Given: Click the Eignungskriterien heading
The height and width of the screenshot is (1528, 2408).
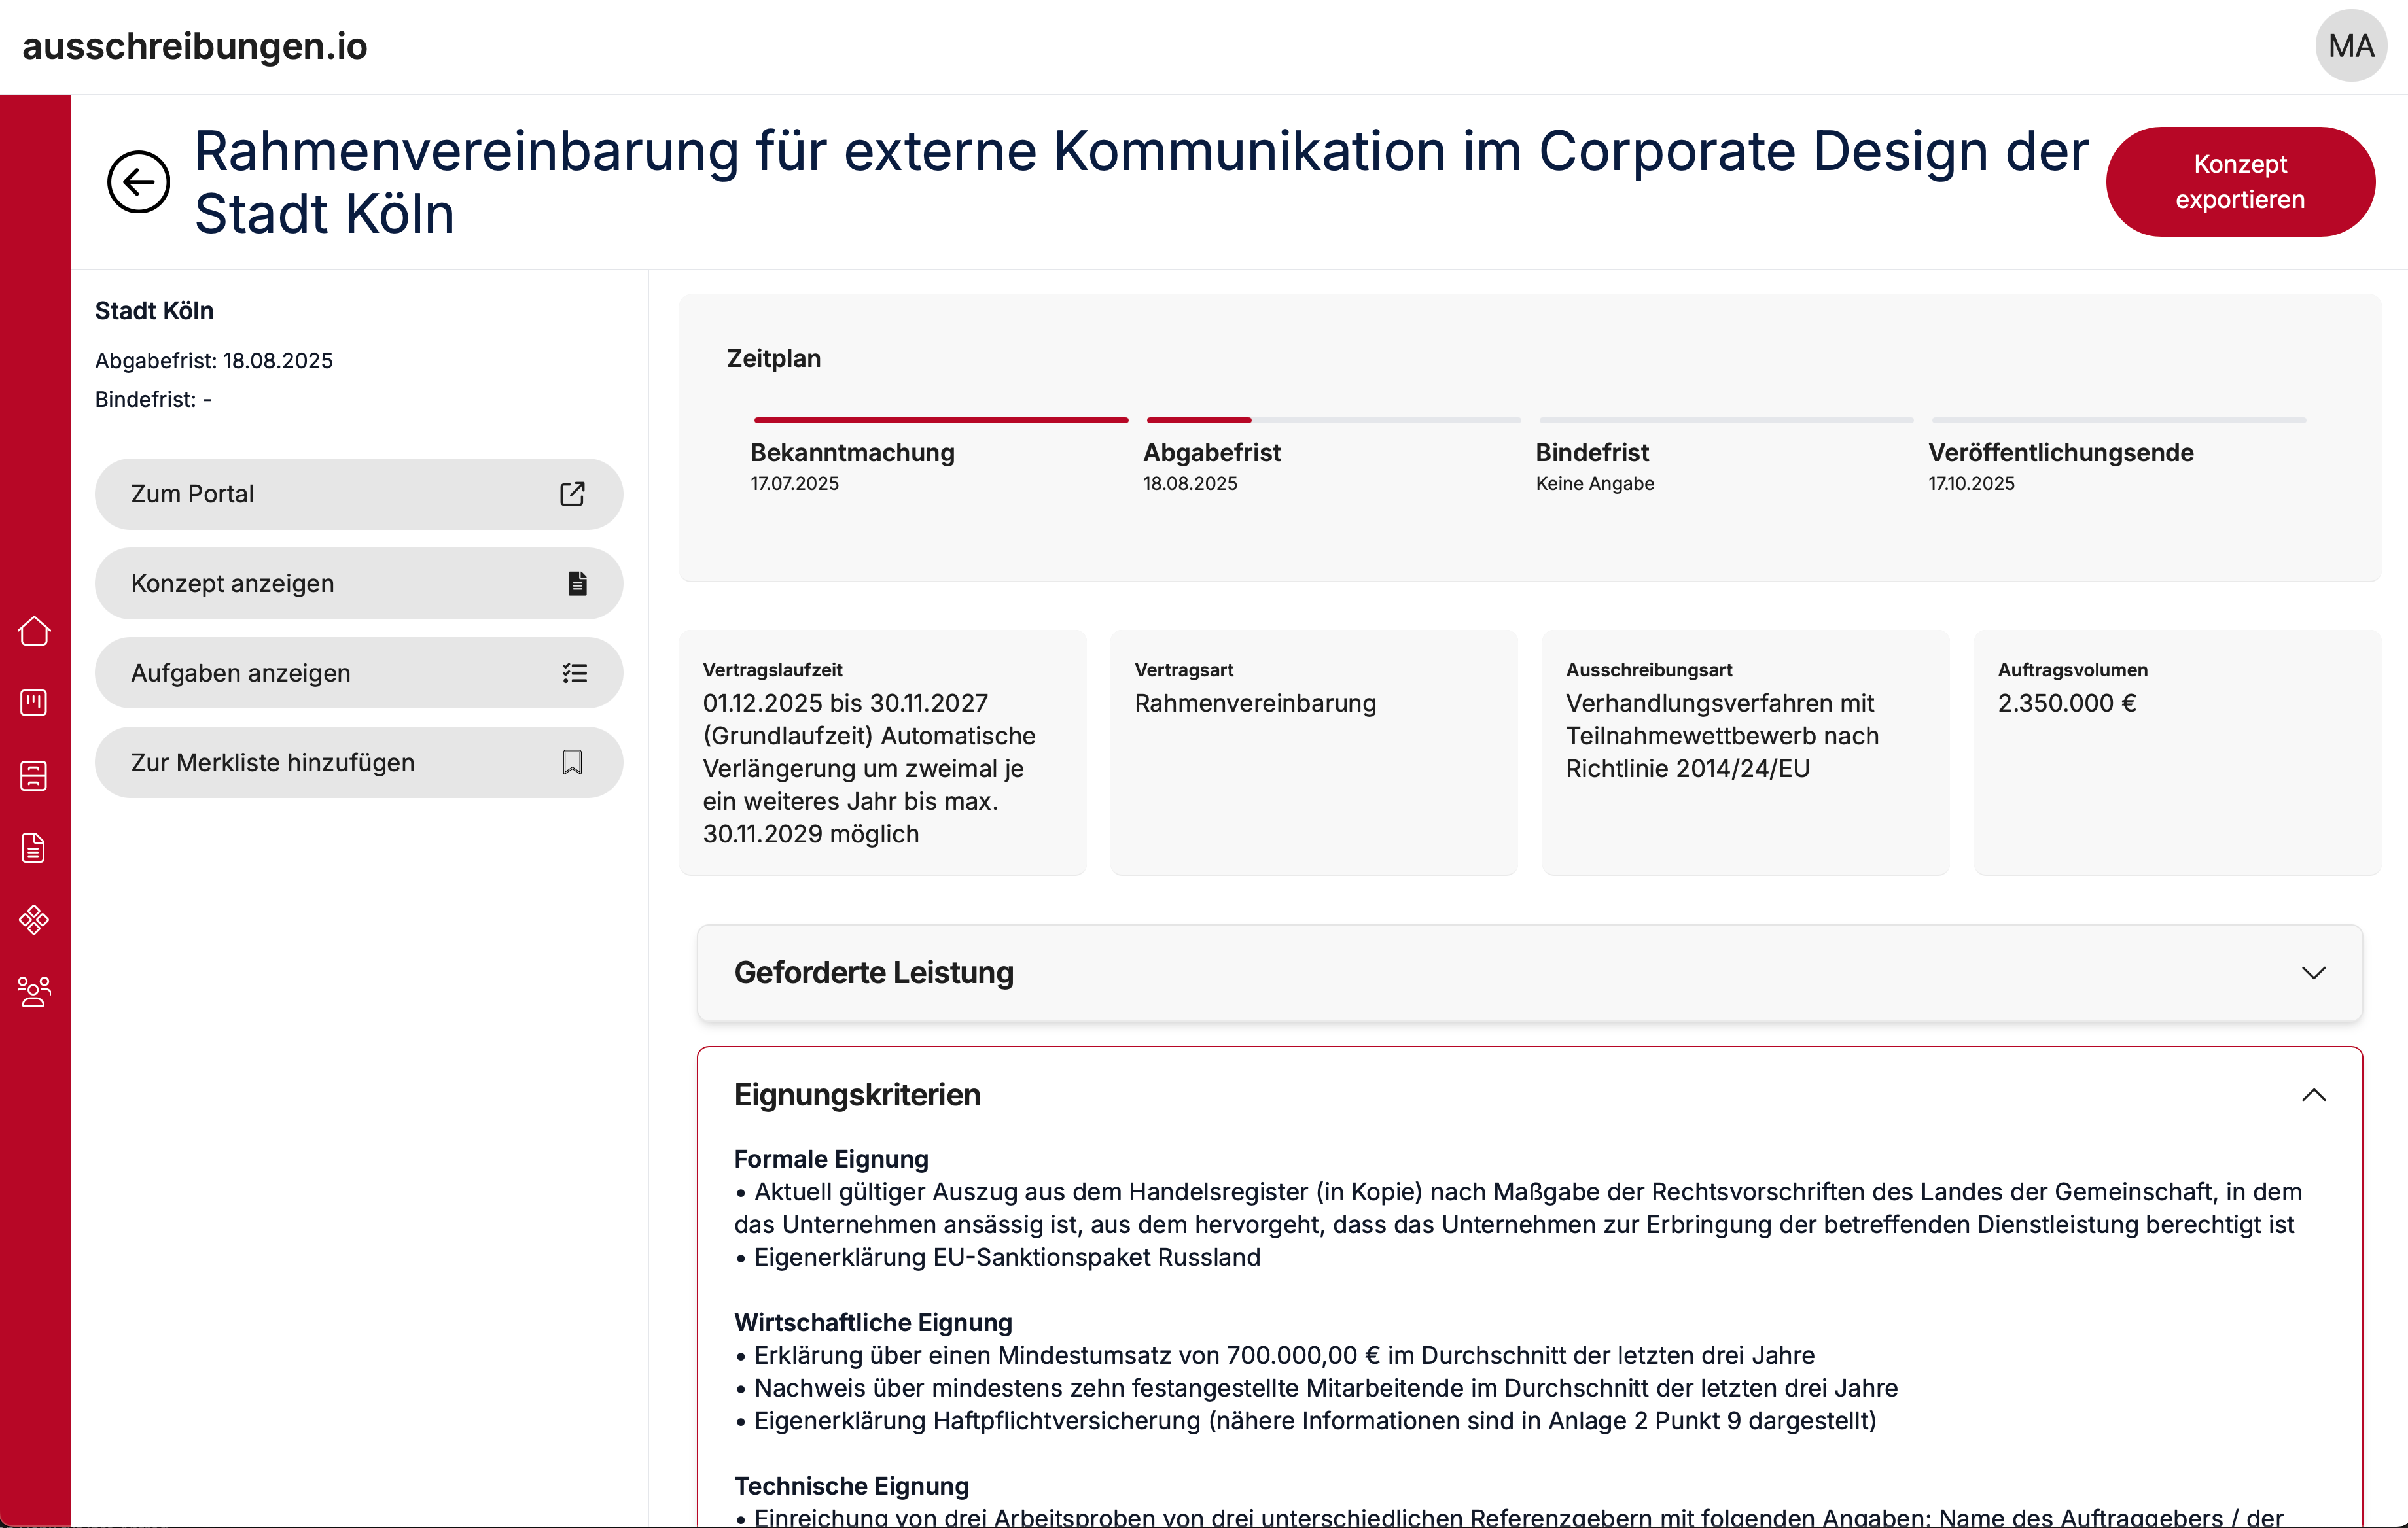Looking at the screenshot, I should coord(857,1095).
